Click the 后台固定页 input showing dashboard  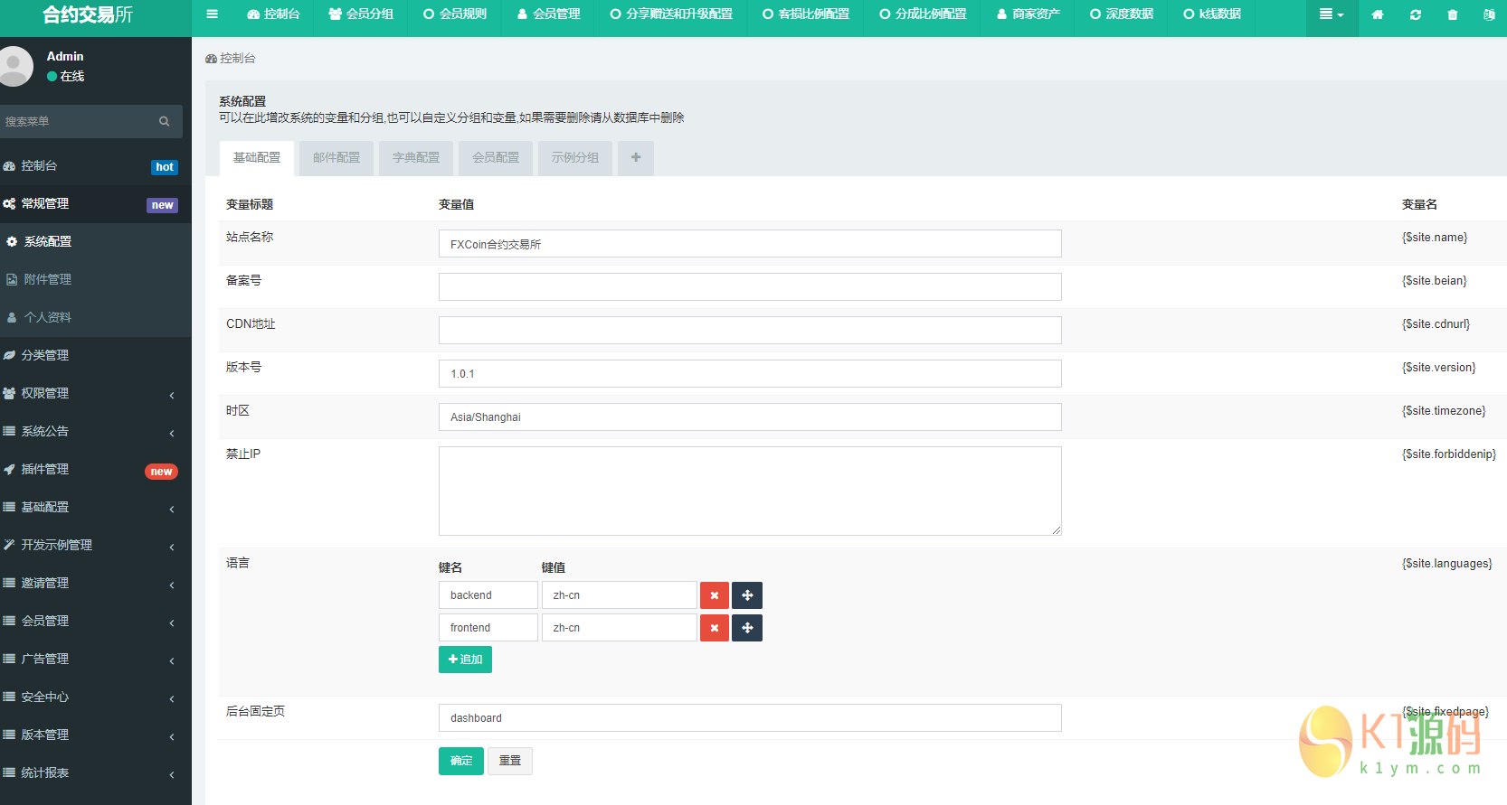point(750,718)
